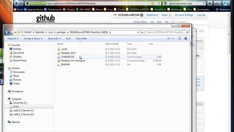
Task: Select the flexibility-1.0-rl folder icon
Action: pyautogui.click(x=59, y=53)
